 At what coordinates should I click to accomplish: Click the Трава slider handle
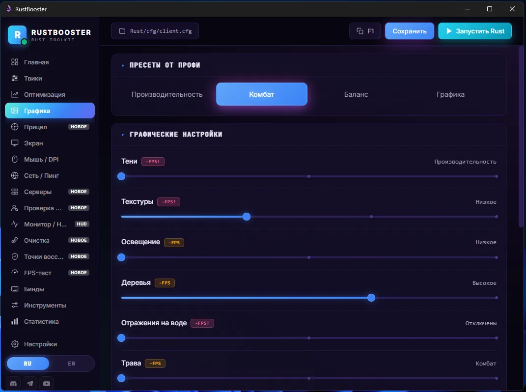(121, 378)
